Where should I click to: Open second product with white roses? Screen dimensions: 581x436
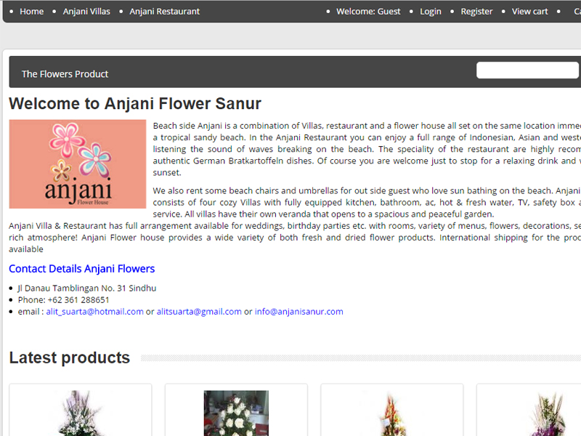[236, 413]
